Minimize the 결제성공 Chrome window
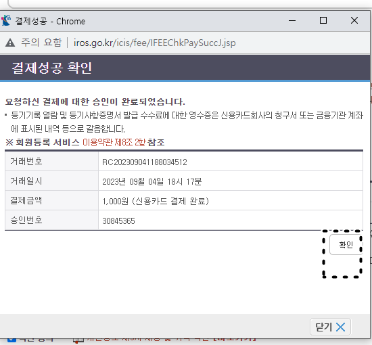Screen dimensions: 372x345 (292, 21)
